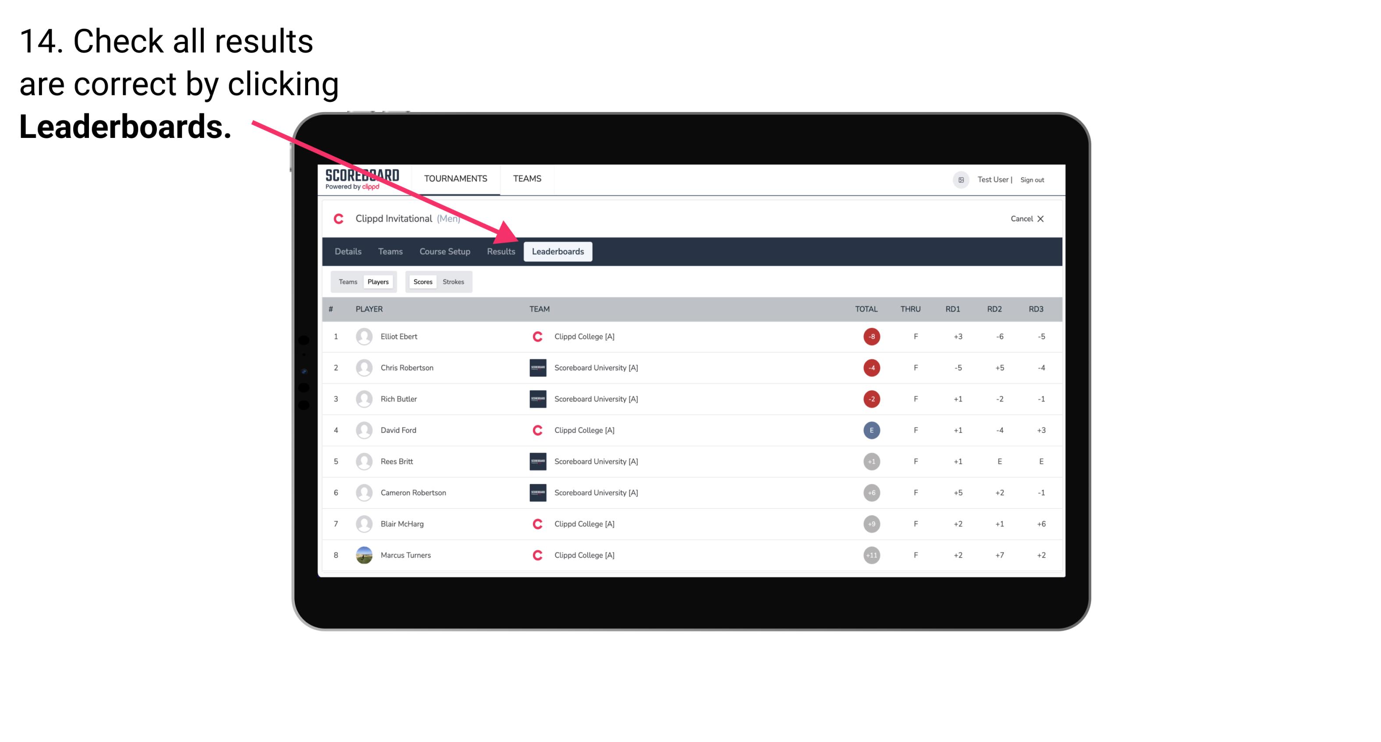Click Rees Britt player avatar icon
The height and width of the screenshot is (742, 1381).
363,461
